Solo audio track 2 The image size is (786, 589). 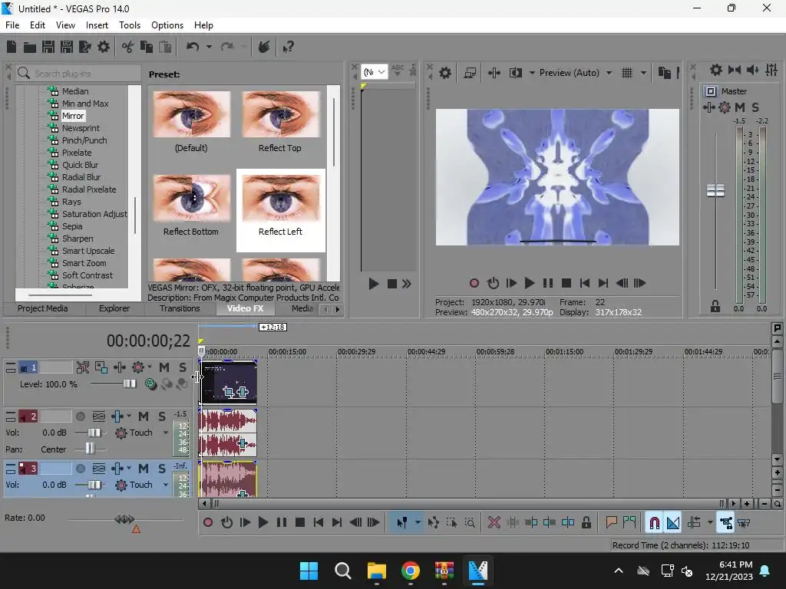pos(162,416)
